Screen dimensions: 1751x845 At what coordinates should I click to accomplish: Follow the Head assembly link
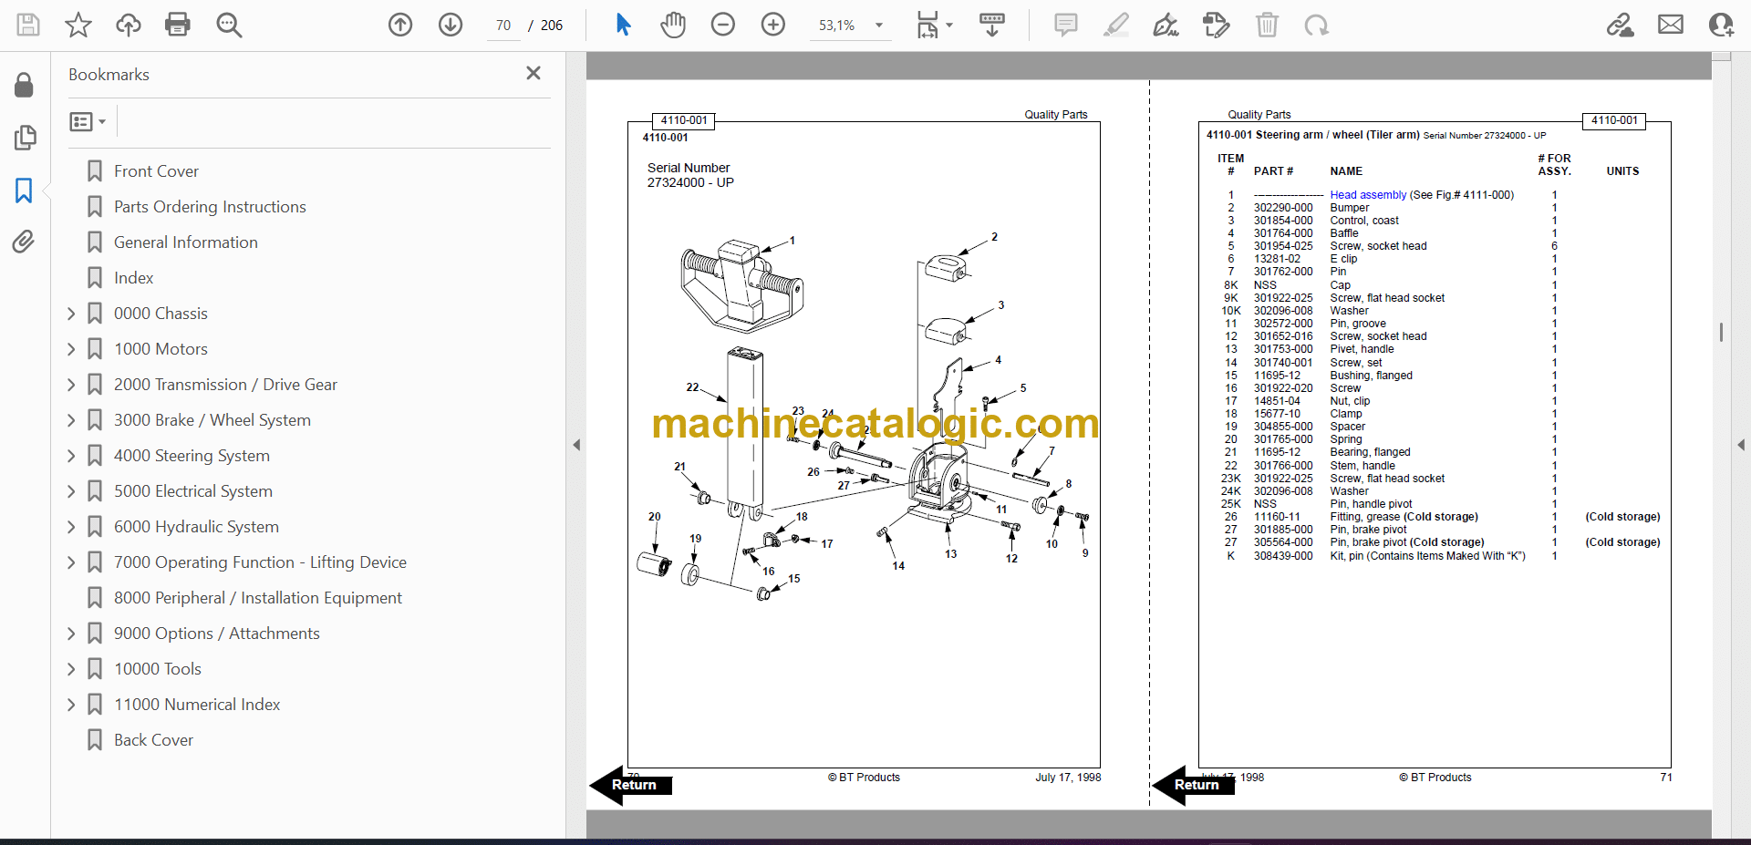pyautogui.click(x=1368, y=195)
